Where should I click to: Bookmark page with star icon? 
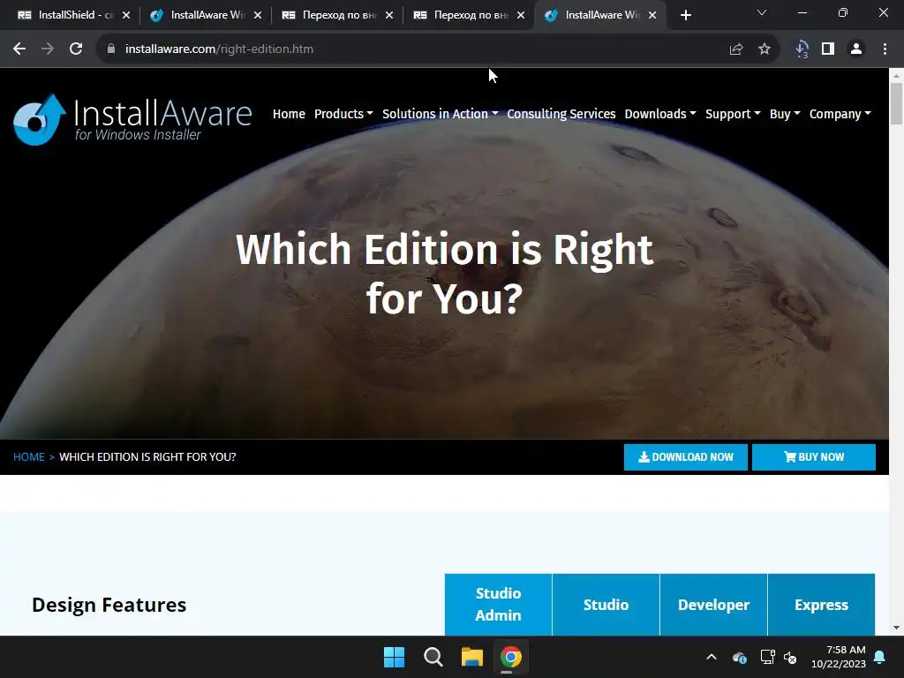tap(765, 49)
